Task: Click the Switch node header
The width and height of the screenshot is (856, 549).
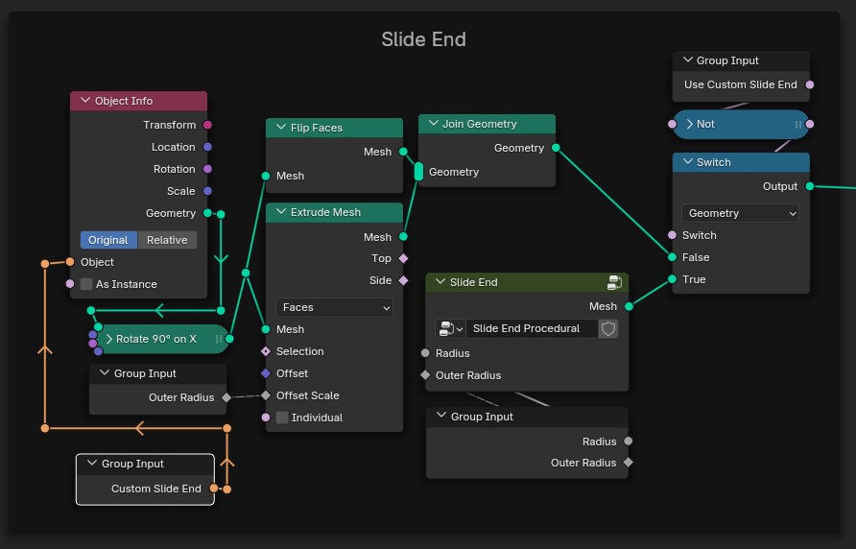Action: [x=741, y=162]
